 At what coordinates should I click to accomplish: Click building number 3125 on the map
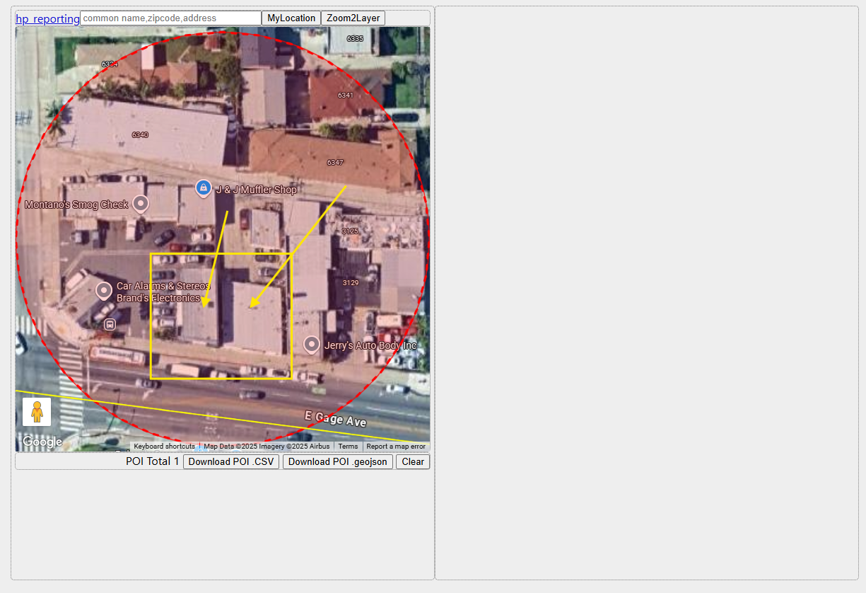pyautogui.click(x=350, y=231)
